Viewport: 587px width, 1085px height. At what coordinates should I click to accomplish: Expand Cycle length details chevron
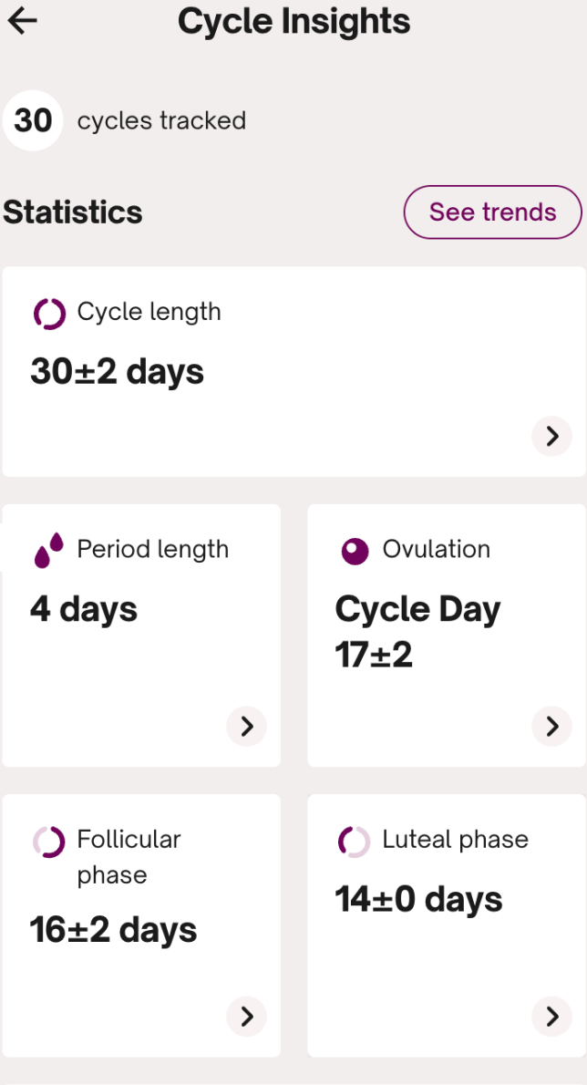(551, 437)
